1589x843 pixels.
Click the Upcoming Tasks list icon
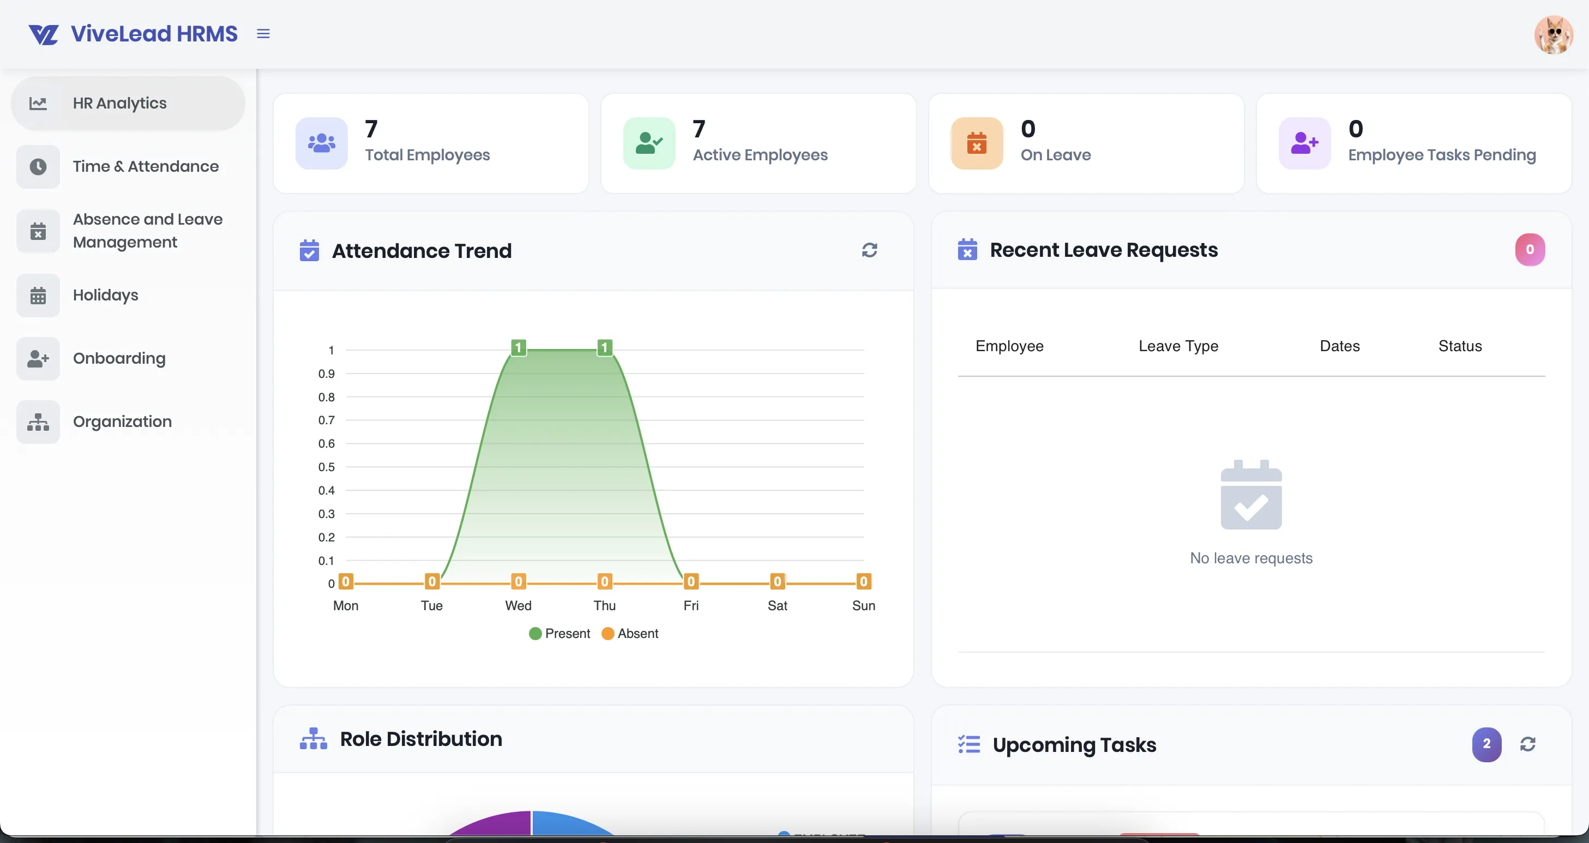(969, 744)
